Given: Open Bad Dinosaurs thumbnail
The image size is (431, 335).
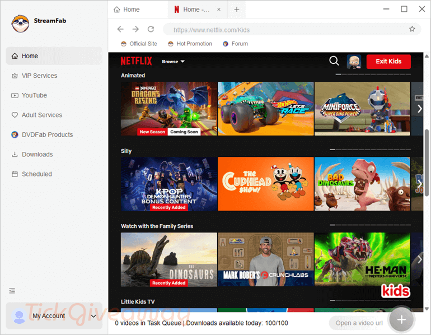Looking at the screenshot, I should point(362,184).
